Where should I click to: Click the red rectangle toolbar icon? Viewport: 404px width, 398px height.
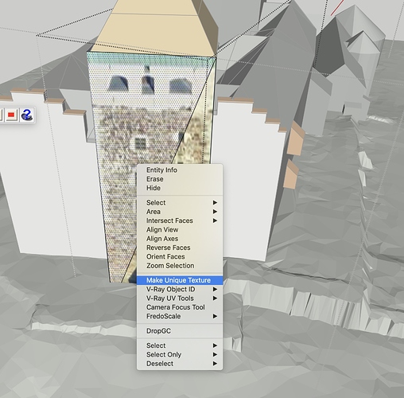(11, 115)
